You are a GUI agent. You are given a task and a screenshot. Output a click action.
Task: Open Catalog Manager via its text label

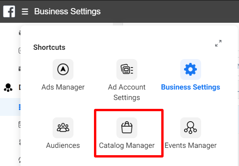click(127, 146)
